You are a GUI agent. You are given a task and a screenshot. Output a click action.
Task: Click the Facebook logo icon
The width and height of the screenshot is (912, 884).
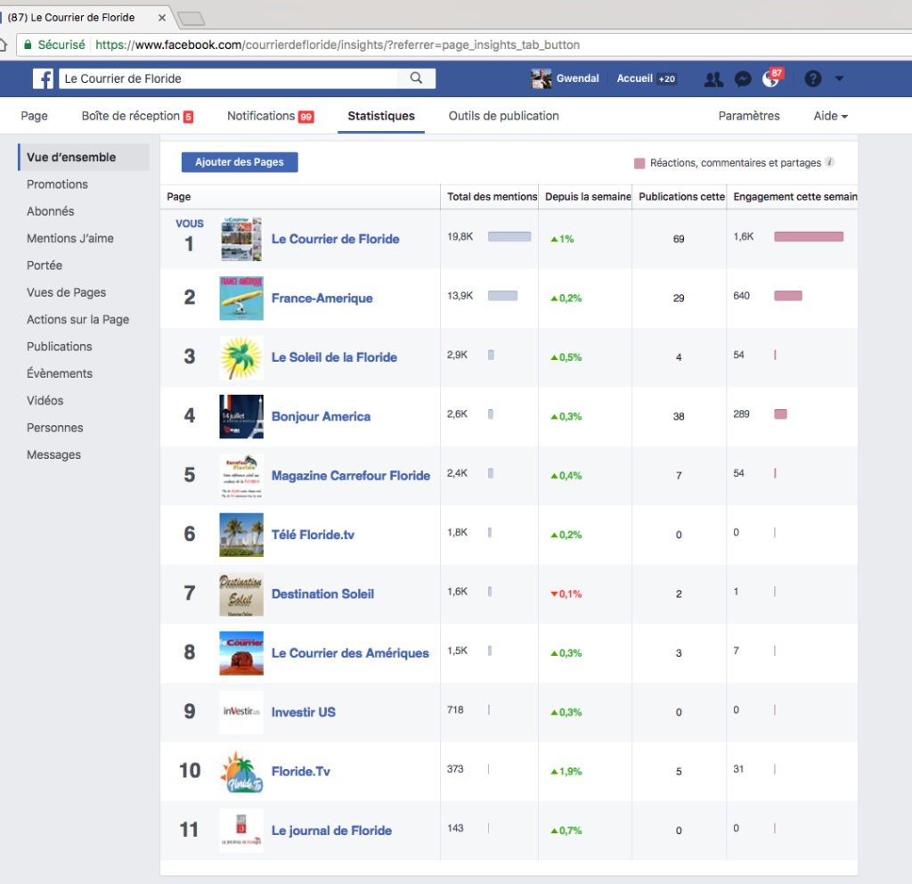(x=43, y=78)
